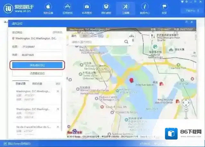Open the Flash & Jailbreak box icon
Image resolution: width=205 pixels, height=147 pixels.
pyautogui.click(x=106, y=8)
